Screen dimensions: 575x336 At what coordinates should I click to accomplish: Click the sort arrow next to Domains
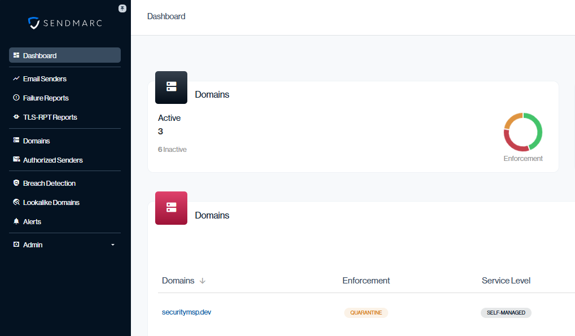click(x=203, y=281)
